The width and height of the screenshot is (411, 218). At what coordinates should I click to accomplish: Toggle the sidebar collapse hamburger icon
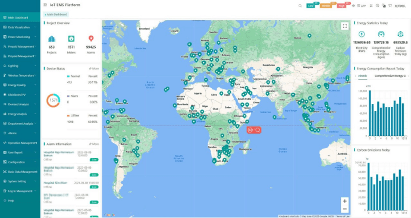pyautogui.click(x=45, y=5)
